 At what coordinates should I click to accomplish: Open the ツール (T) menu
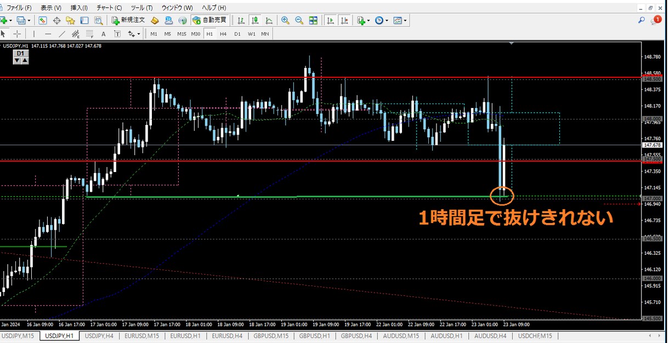[141, 8]
